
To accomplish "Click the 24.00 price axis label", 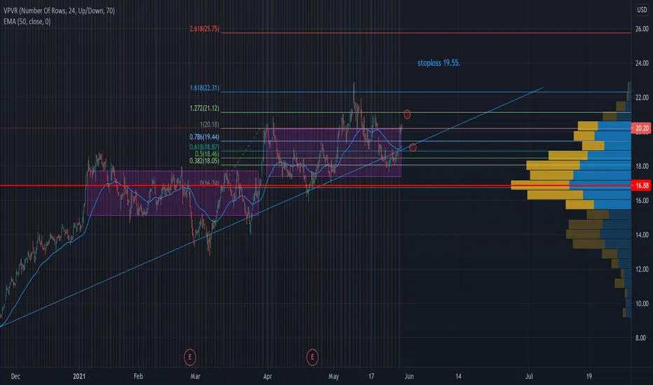I will coord(642,63).
